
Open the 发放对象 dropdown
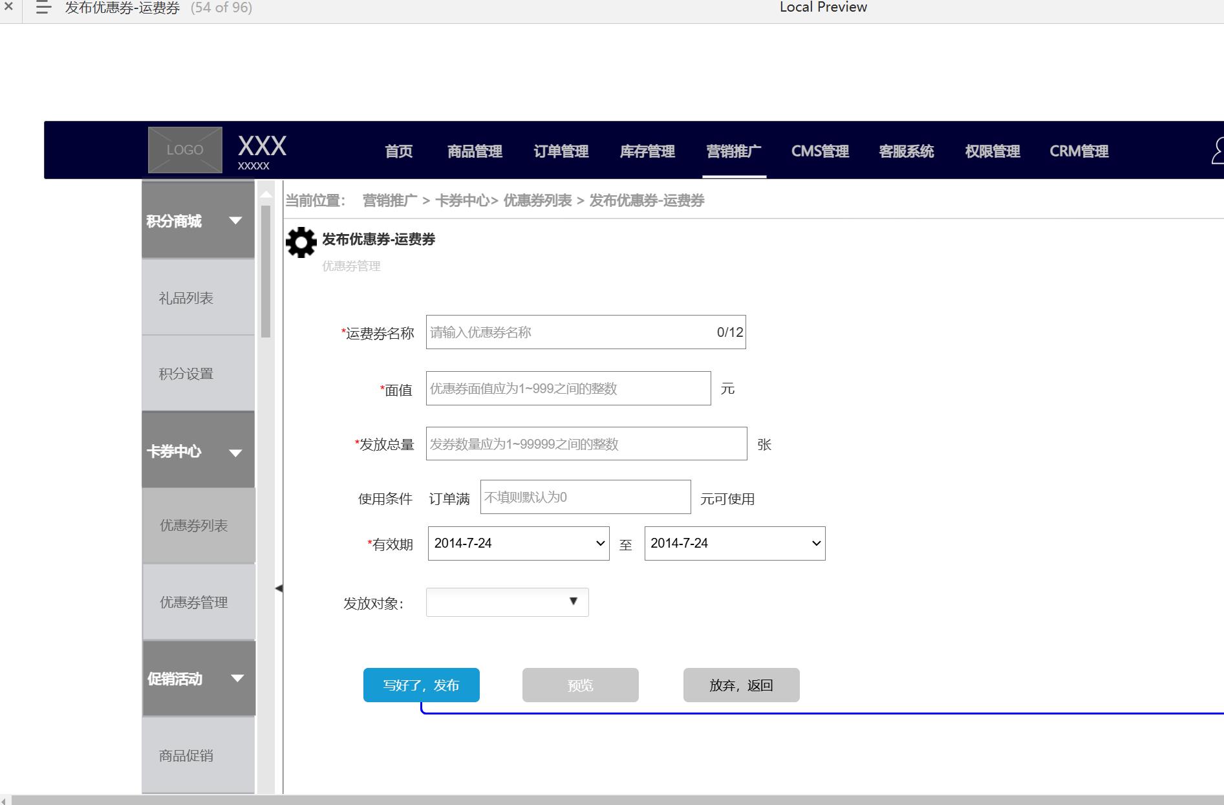click(x=507, y=602)
